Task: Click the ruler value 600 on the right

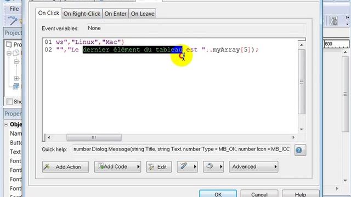Action: (x=329, y=44)
